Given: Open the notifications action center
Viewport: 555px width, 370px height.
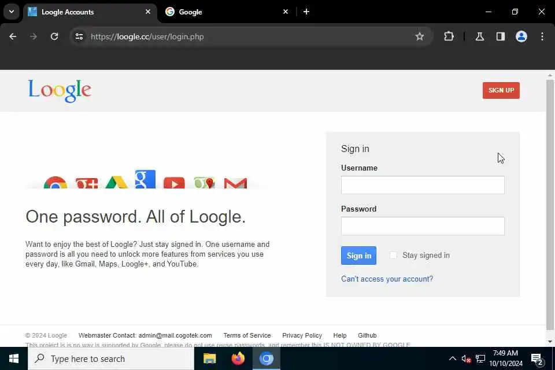Looking at the screenshot, I should coord(537,360).
